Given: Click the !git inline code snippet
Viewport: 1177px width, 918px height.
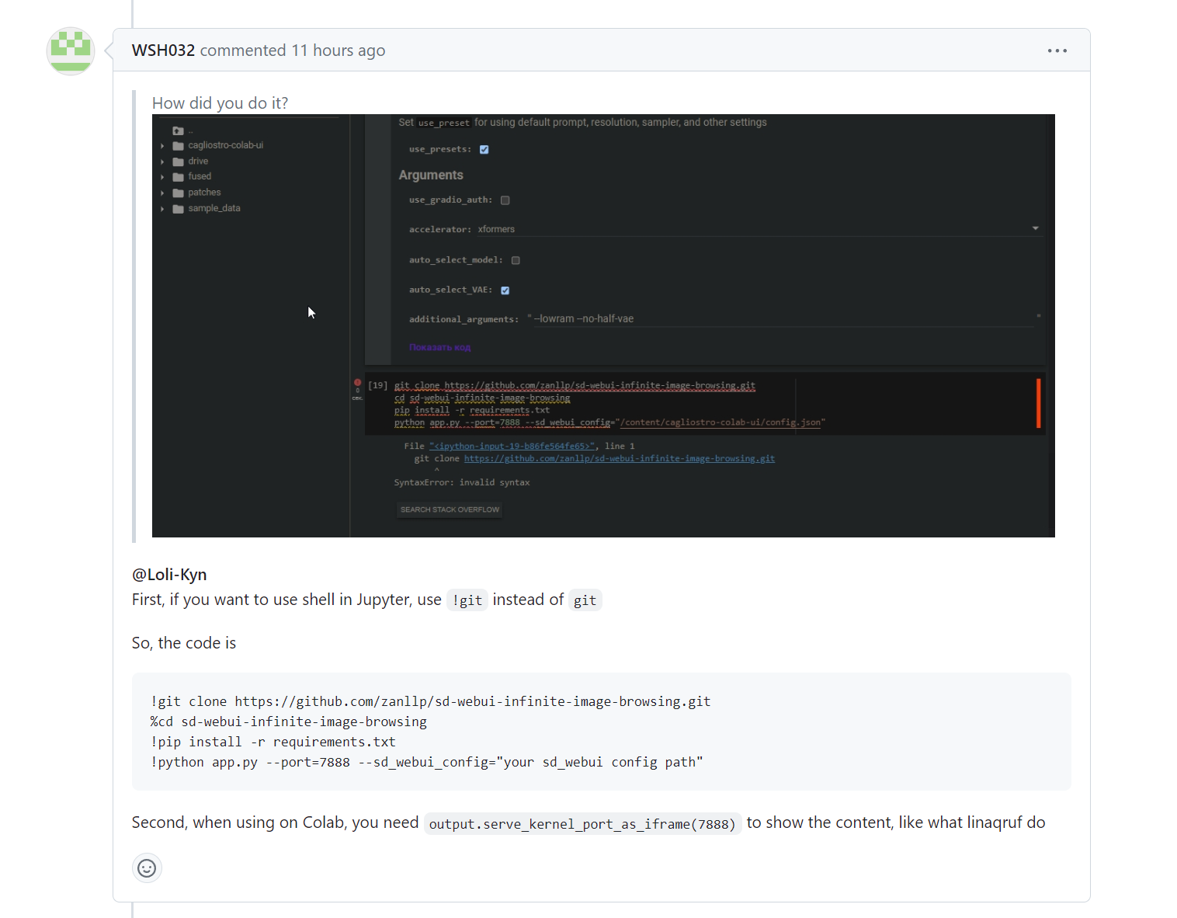Looking at the screenshot, I should [467, 600].
